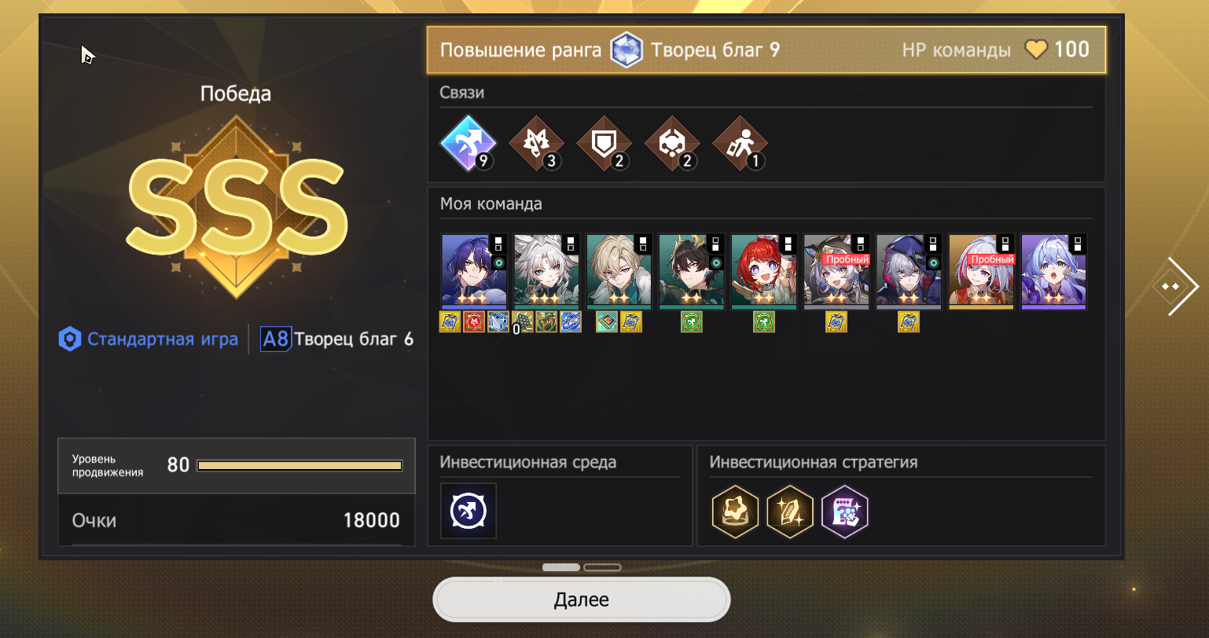Image resolution: width=1209 pixels, height=638 pixels.
Task: Click the blue pickaxe bond icon with 9
Action: (x=468, y=144)
